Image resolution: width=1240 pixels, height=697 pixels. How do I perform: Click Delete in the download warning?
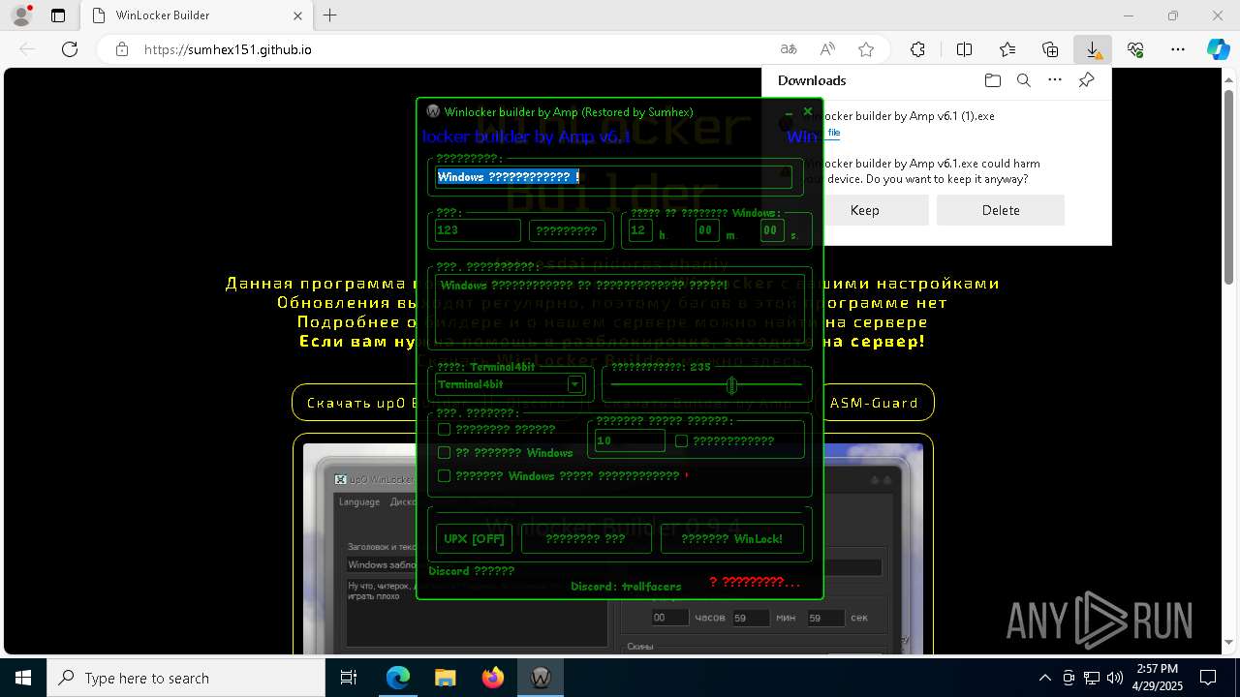click(1001, 210)
